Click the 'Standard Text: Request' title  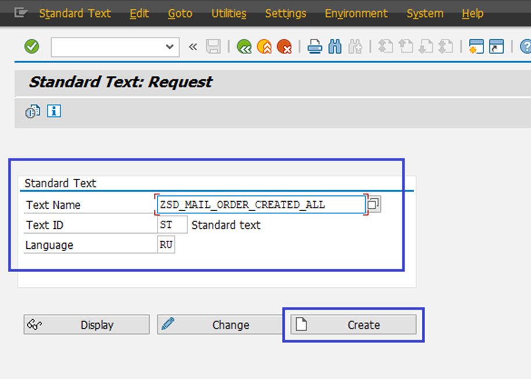(x=121, y=82)
